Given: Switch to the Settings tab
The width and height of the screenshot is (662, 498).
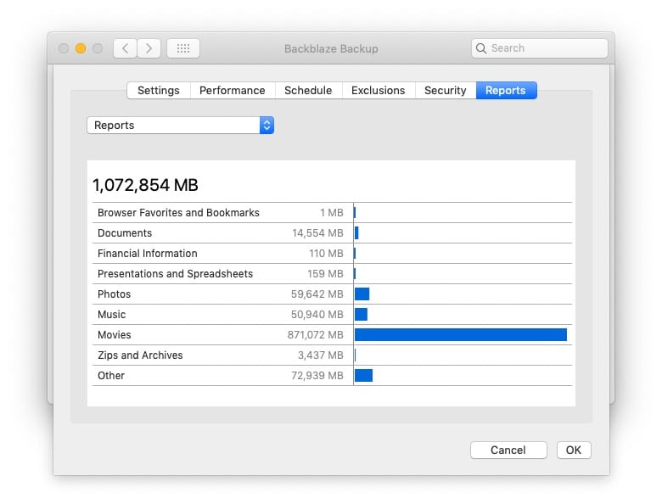Looking at the screenshot, I should [x=158, y=91].
